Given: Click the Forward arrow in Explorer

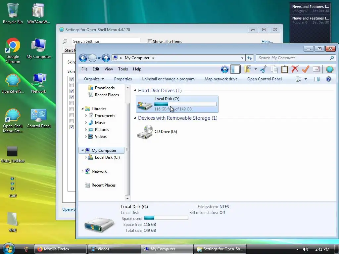Looking at the screenshot, I should 92,58.
